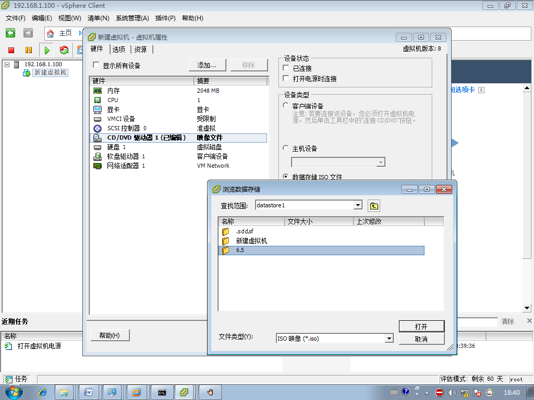Switch to the 硬件 tab
534x400 pixels.
coord(97,49)
